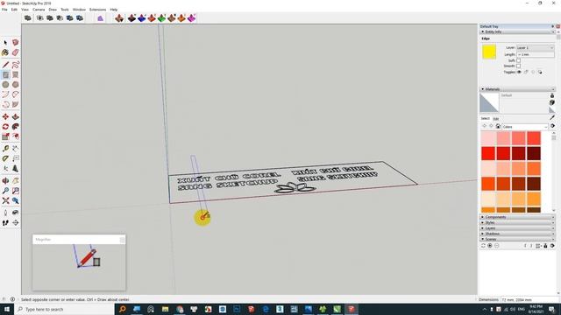Select the Move tool with red arrows
This screenshot has height=315, width=561.
tap(5, 116)
